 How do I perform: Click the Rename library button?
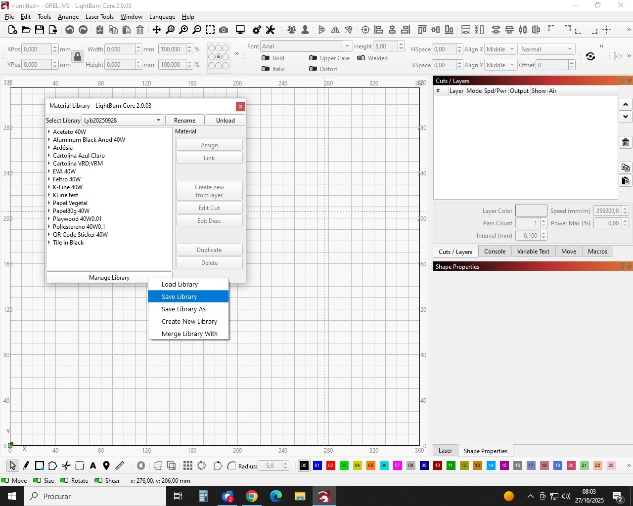coord(184,121)
